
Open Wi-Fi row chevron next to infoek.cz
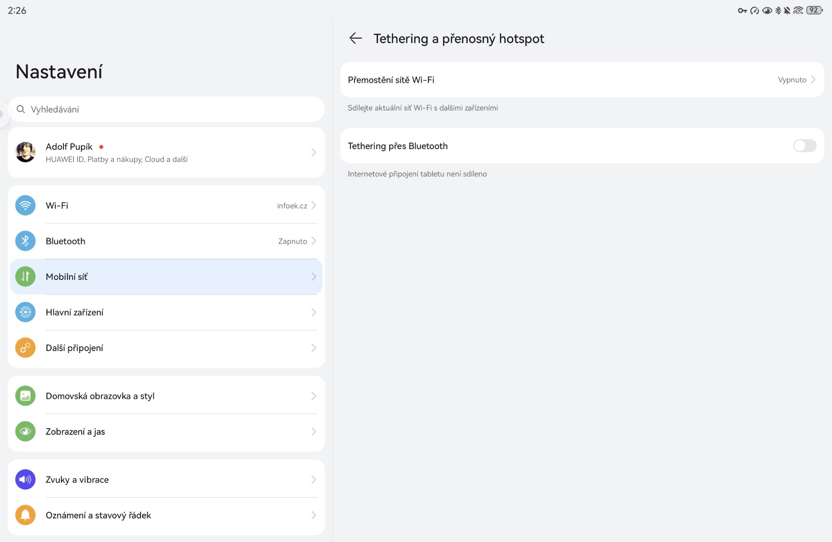[314, 206]
